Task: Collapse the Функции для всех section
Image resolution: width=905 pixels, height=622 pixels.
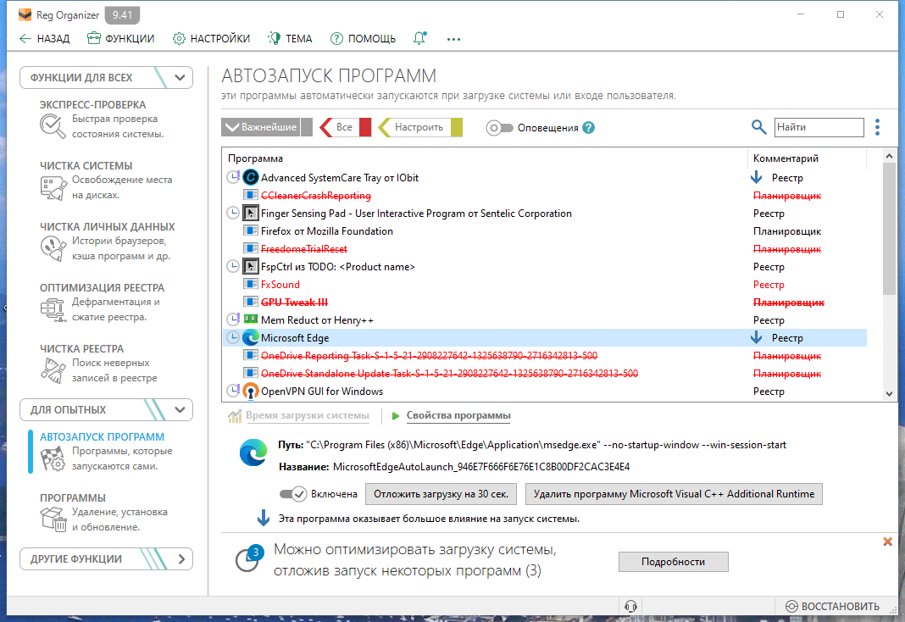Action: click(180, 77)
